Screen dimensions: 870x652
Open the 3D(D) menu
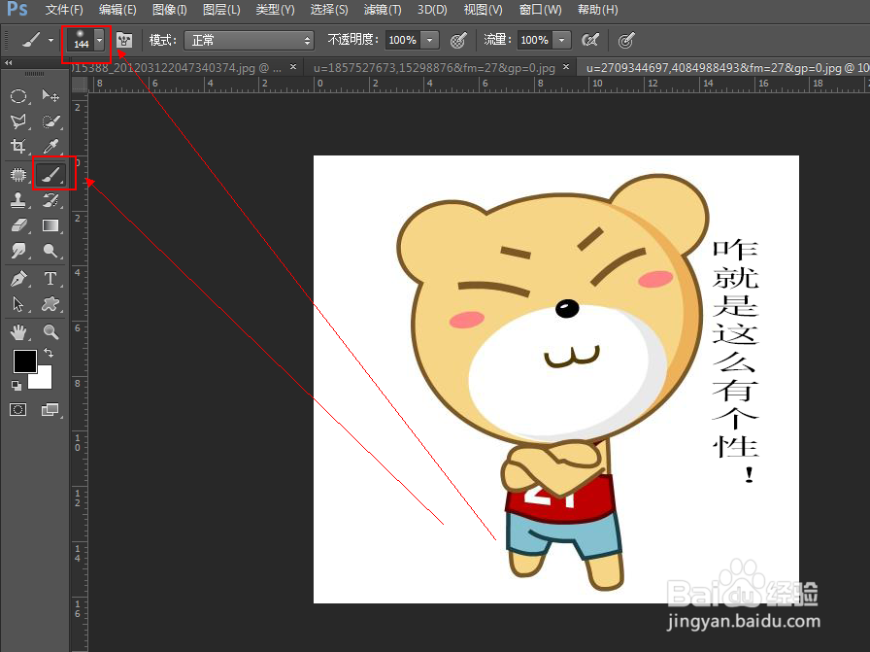432,10
